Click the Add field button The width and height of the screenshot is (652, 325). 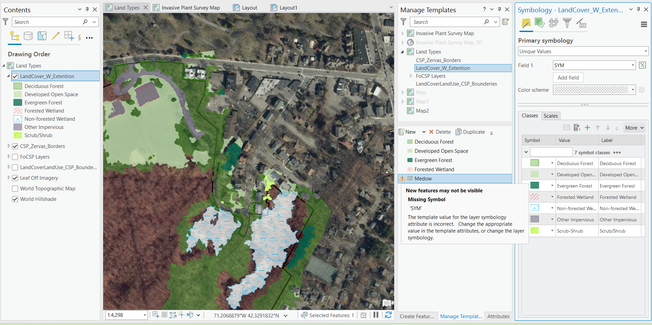pyautogui.click(x=568, y=77)
